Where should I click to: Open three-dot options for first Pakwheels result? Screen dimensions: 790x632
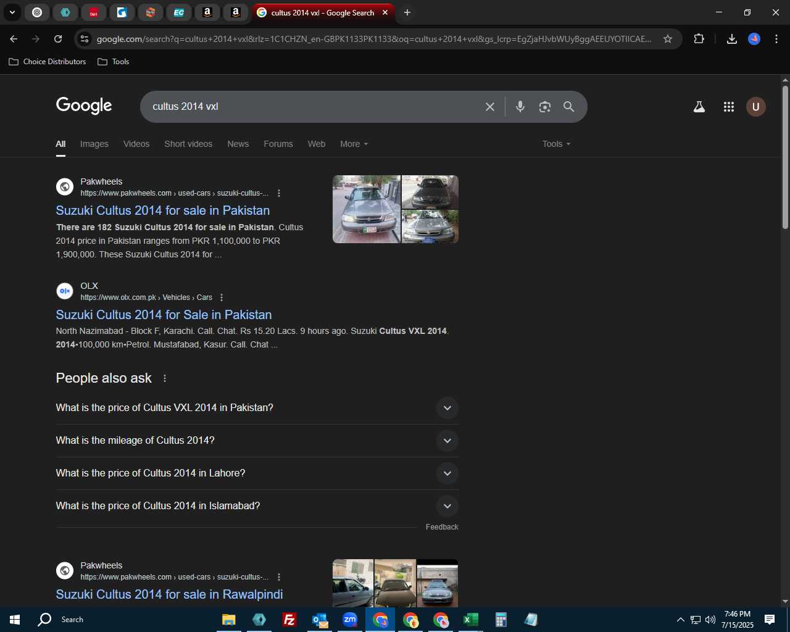279,193
